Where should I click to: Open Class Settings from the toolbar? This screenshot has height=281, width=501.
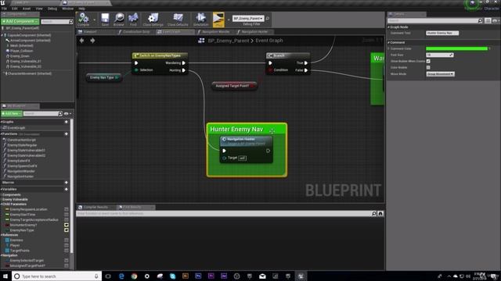153,19
